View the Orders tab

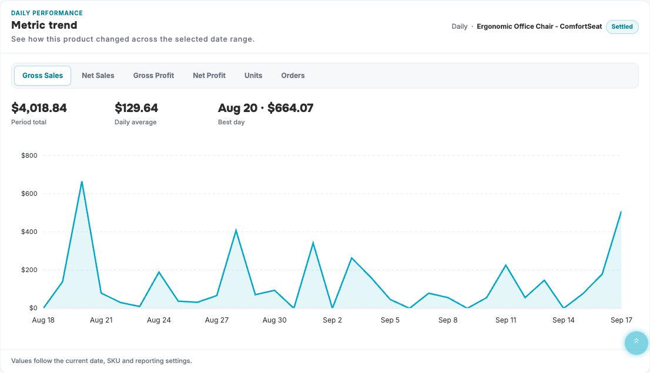tap(293, 76)
